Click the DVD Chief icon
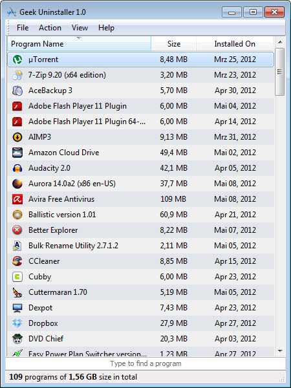 point(17,339)
